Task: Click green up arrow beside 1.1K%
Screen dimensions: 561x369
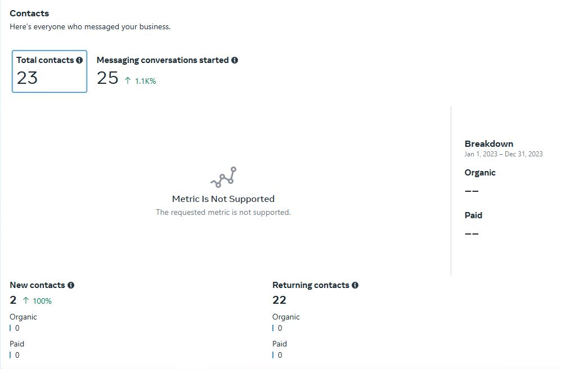Action: [128, 80]
